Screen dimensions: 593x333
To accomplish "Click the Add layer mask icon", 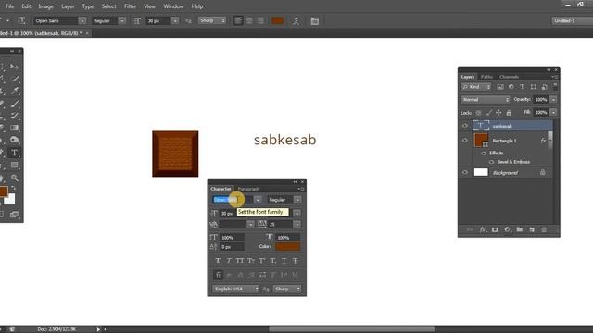I will click(x=495, y=229).
